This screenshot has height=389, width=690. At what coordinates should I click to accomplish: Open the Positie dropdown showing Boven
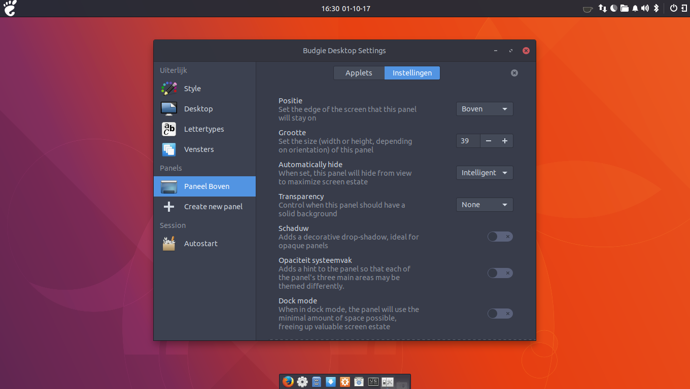pos(485,109)
